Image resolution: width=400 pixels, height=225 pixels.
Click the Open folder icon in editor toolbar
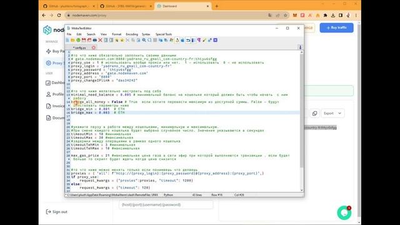[x=72, y=40]
